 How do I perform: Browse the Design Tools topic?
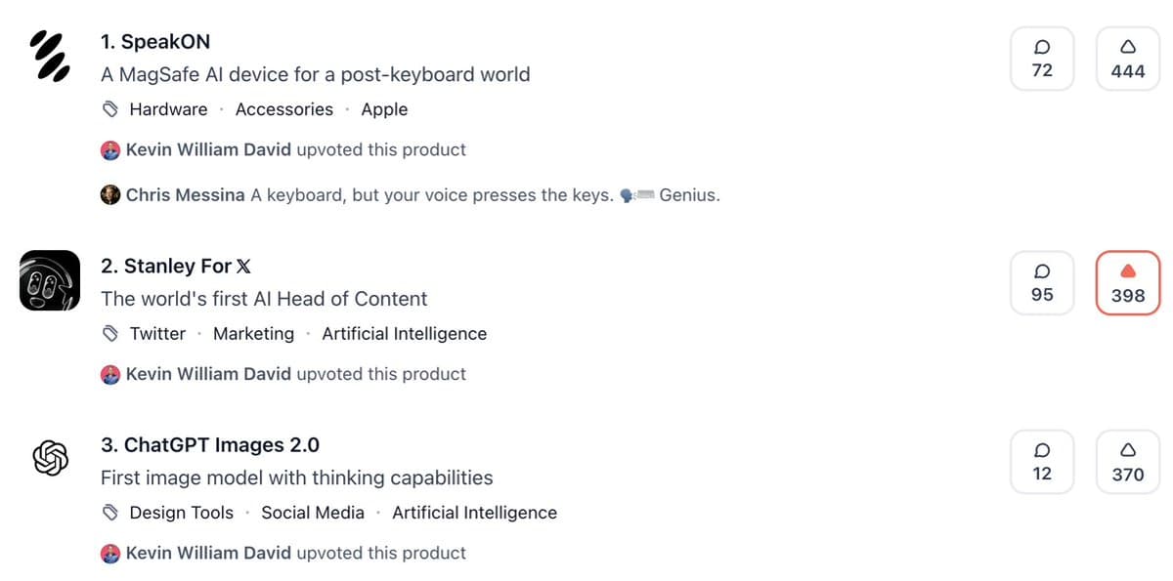tap(181, 513)
